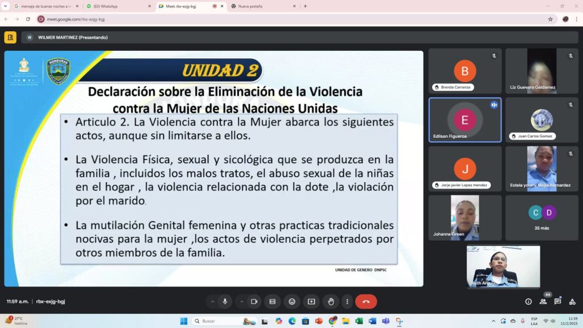Toggle closed captions in the call
This screenshot has width=583, height=328.
point(273,301)
